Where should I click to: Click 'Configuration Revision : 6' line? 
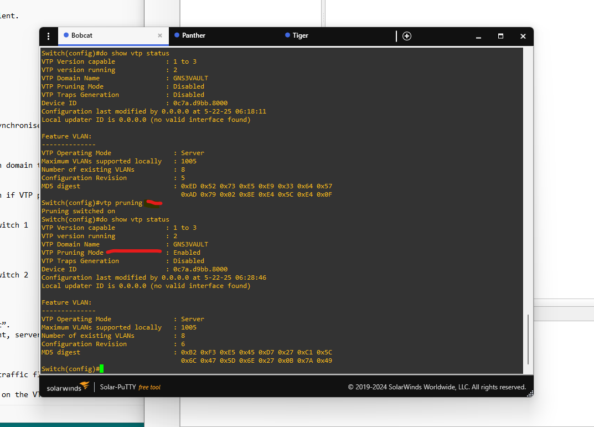(113, 344)
